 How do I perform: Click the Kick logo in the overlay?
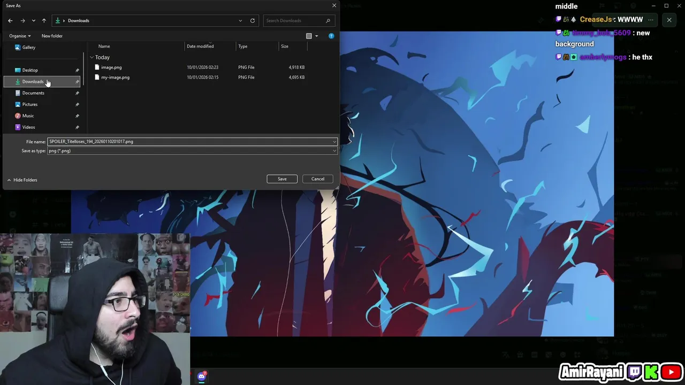point(651,372)
